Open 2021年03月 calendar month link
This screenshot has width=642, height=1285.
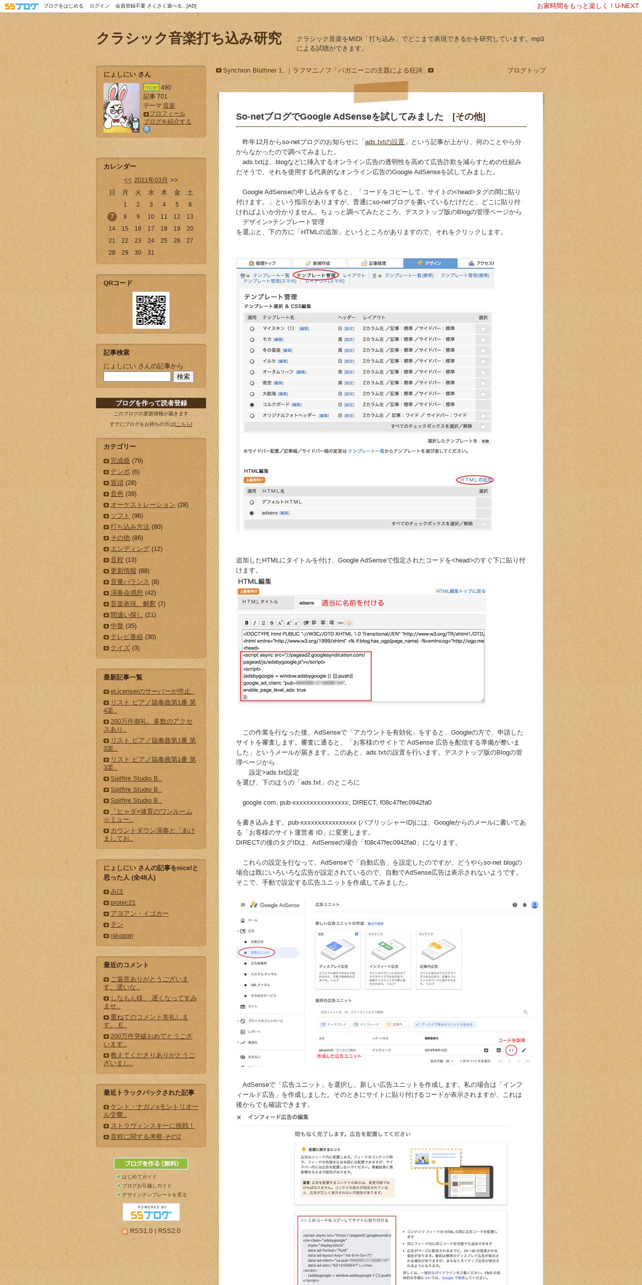(x=150, y=180)
